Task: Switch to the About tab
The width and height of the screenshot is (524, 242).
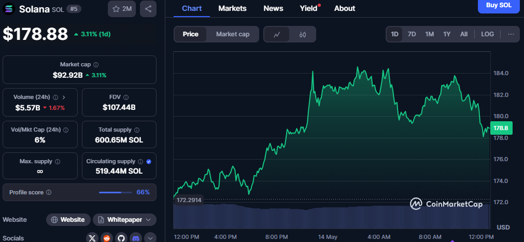Action: (x=345, y=8)
